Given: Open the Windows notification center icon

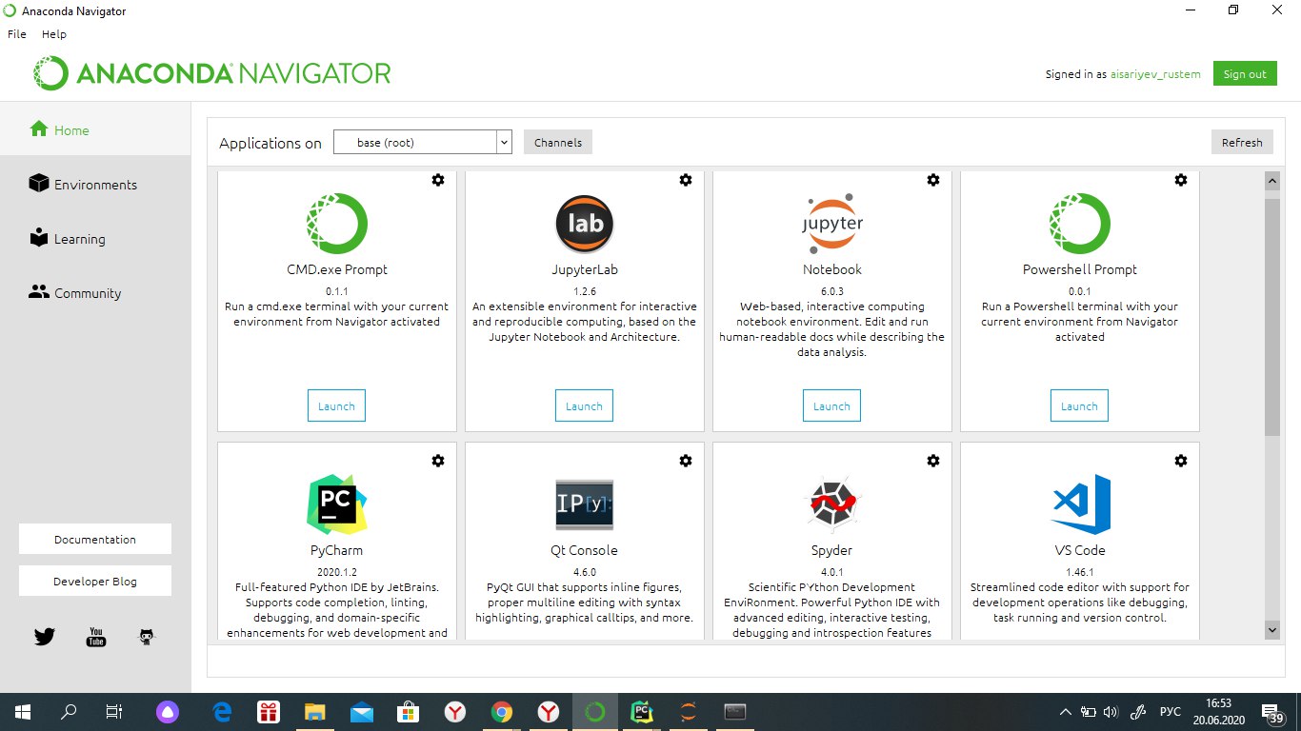Looking at the screenshot, I should pyautogui.click(x=1272, y=712).
